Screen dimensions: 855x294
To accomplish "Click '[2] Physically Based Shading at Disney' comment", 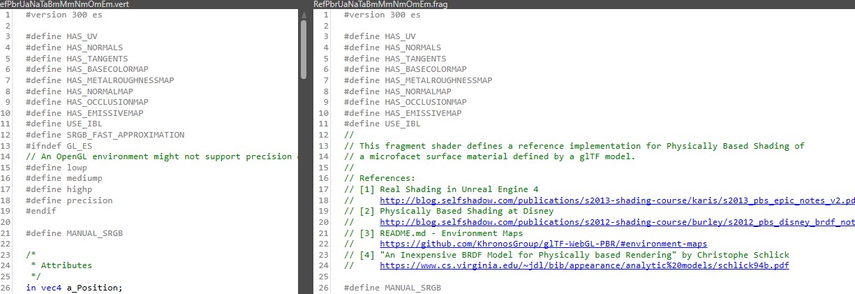I will [449, 211].
